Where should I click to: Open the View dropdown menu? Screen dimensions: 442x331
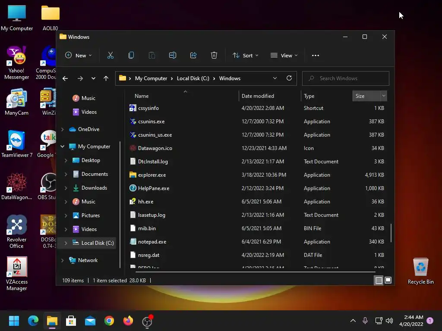tap(284, 56)
